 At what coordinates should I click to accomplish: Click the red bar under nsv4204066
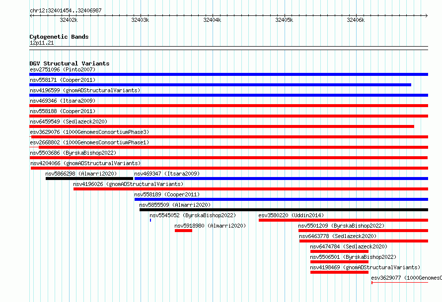[x=229, y=168]
